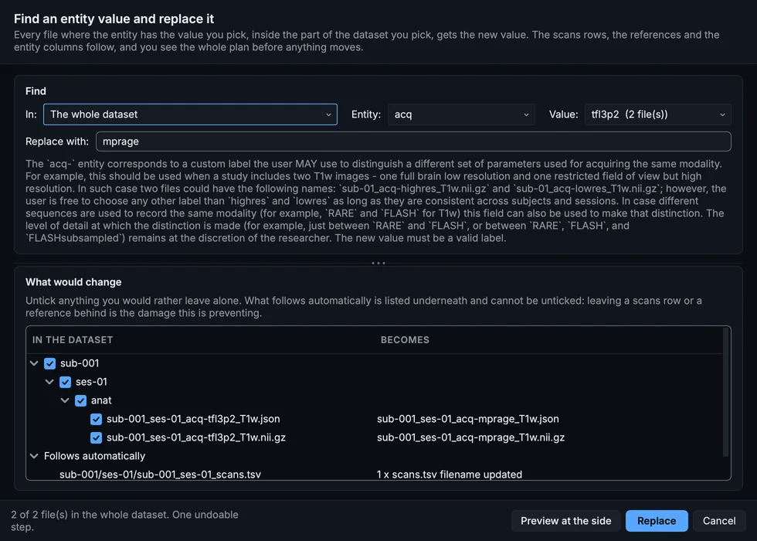Open the Entity dropdown showing acq
Screen dimensions: 757x541
(x=461, y=114)
